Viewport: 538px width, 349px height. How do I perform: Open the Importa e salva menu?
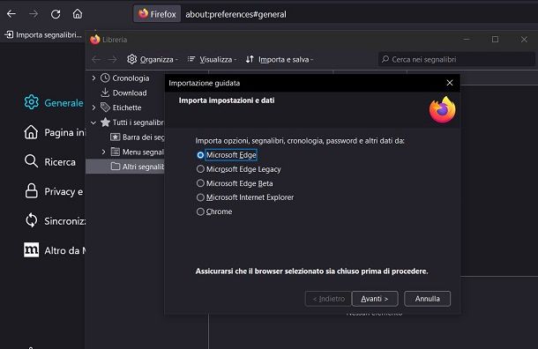click(280, 59)
